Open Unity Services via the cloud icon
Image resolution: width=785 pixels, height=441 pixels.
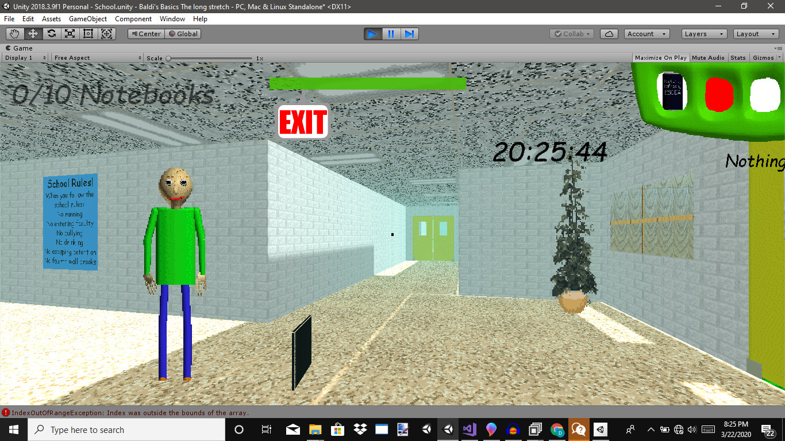pos(609,34)
